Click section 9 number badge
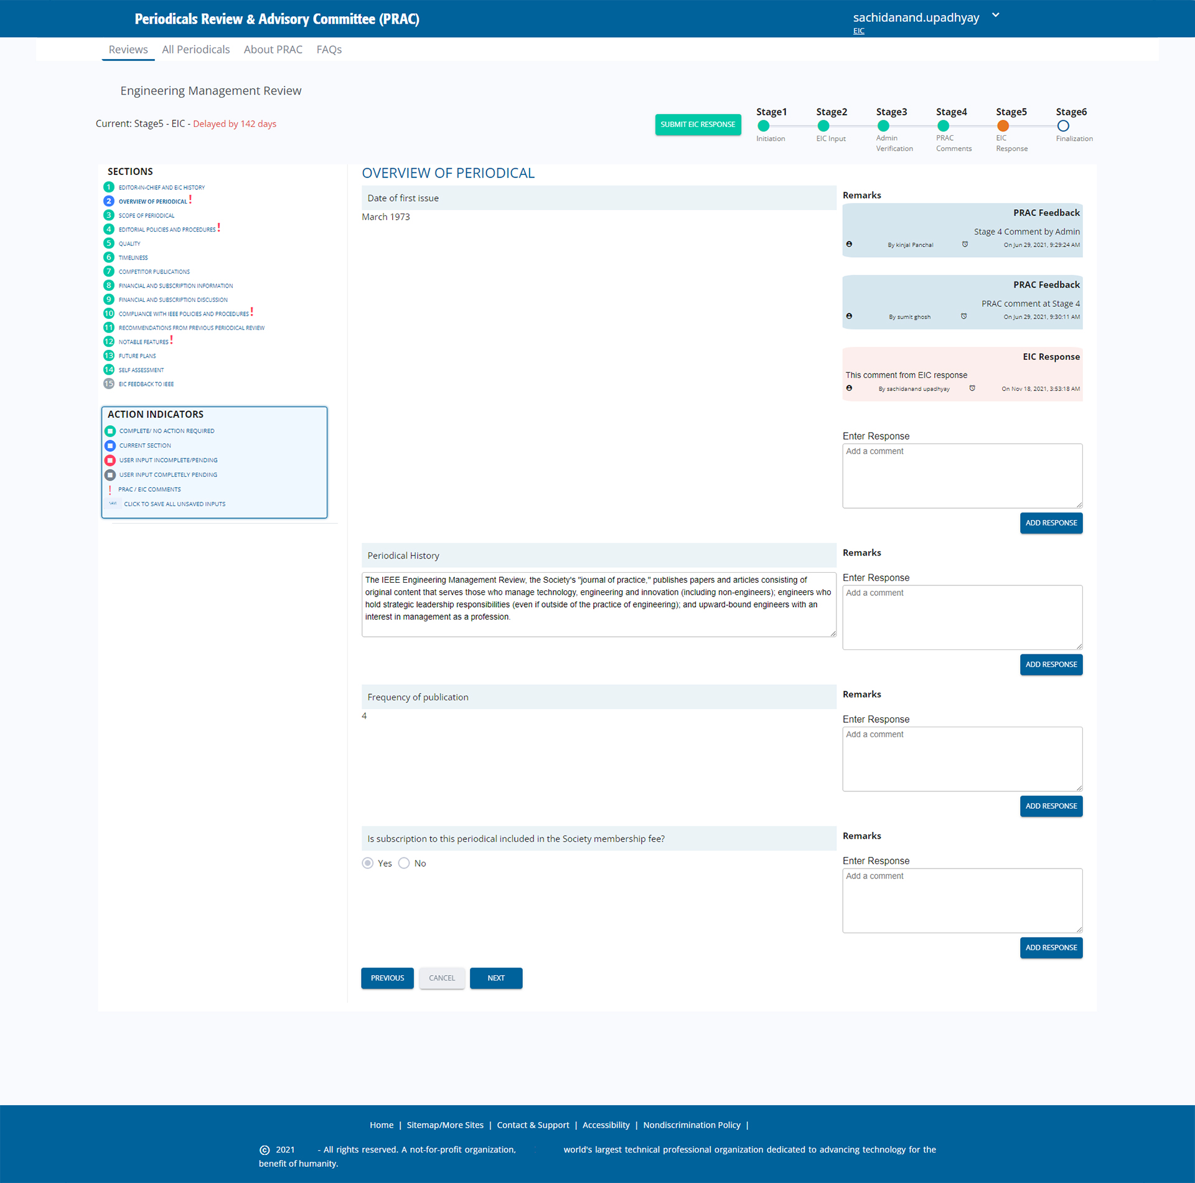The height and width of the screenshot is (1183, 1195). [109, 299]
